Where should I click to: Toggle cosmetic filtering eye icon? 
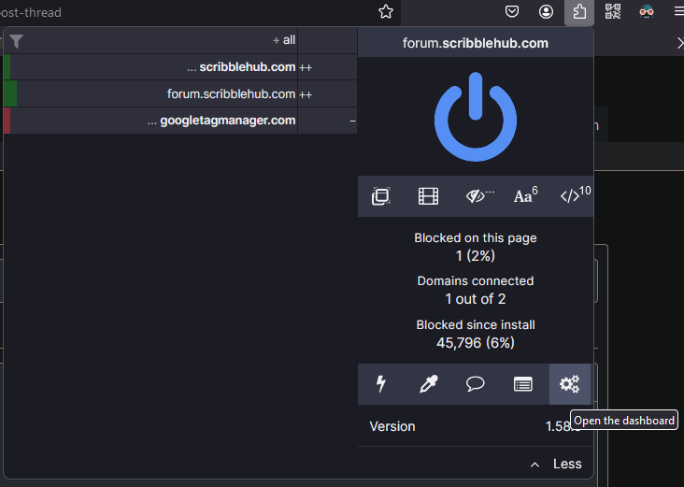point(477,196)
